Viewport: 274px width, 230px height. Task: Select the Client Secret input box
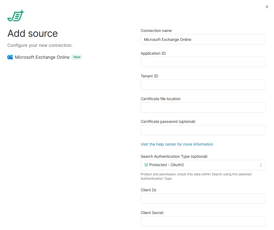203,221
